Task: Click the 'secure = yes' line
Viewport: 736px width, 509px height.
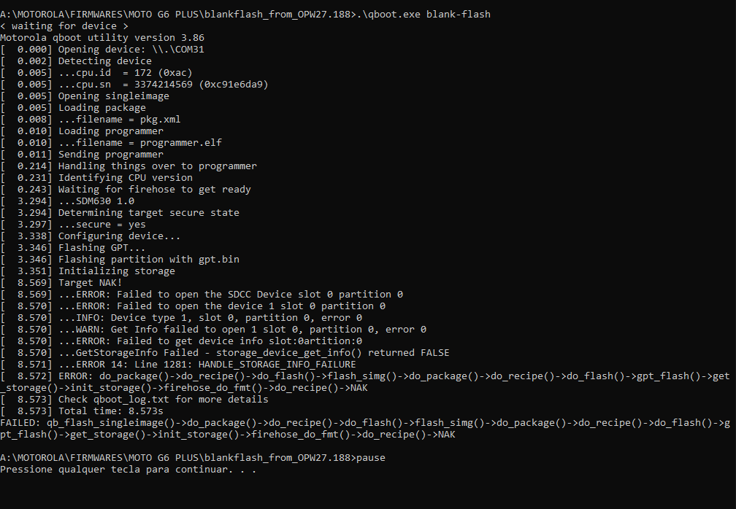Action: pos(73,225)
